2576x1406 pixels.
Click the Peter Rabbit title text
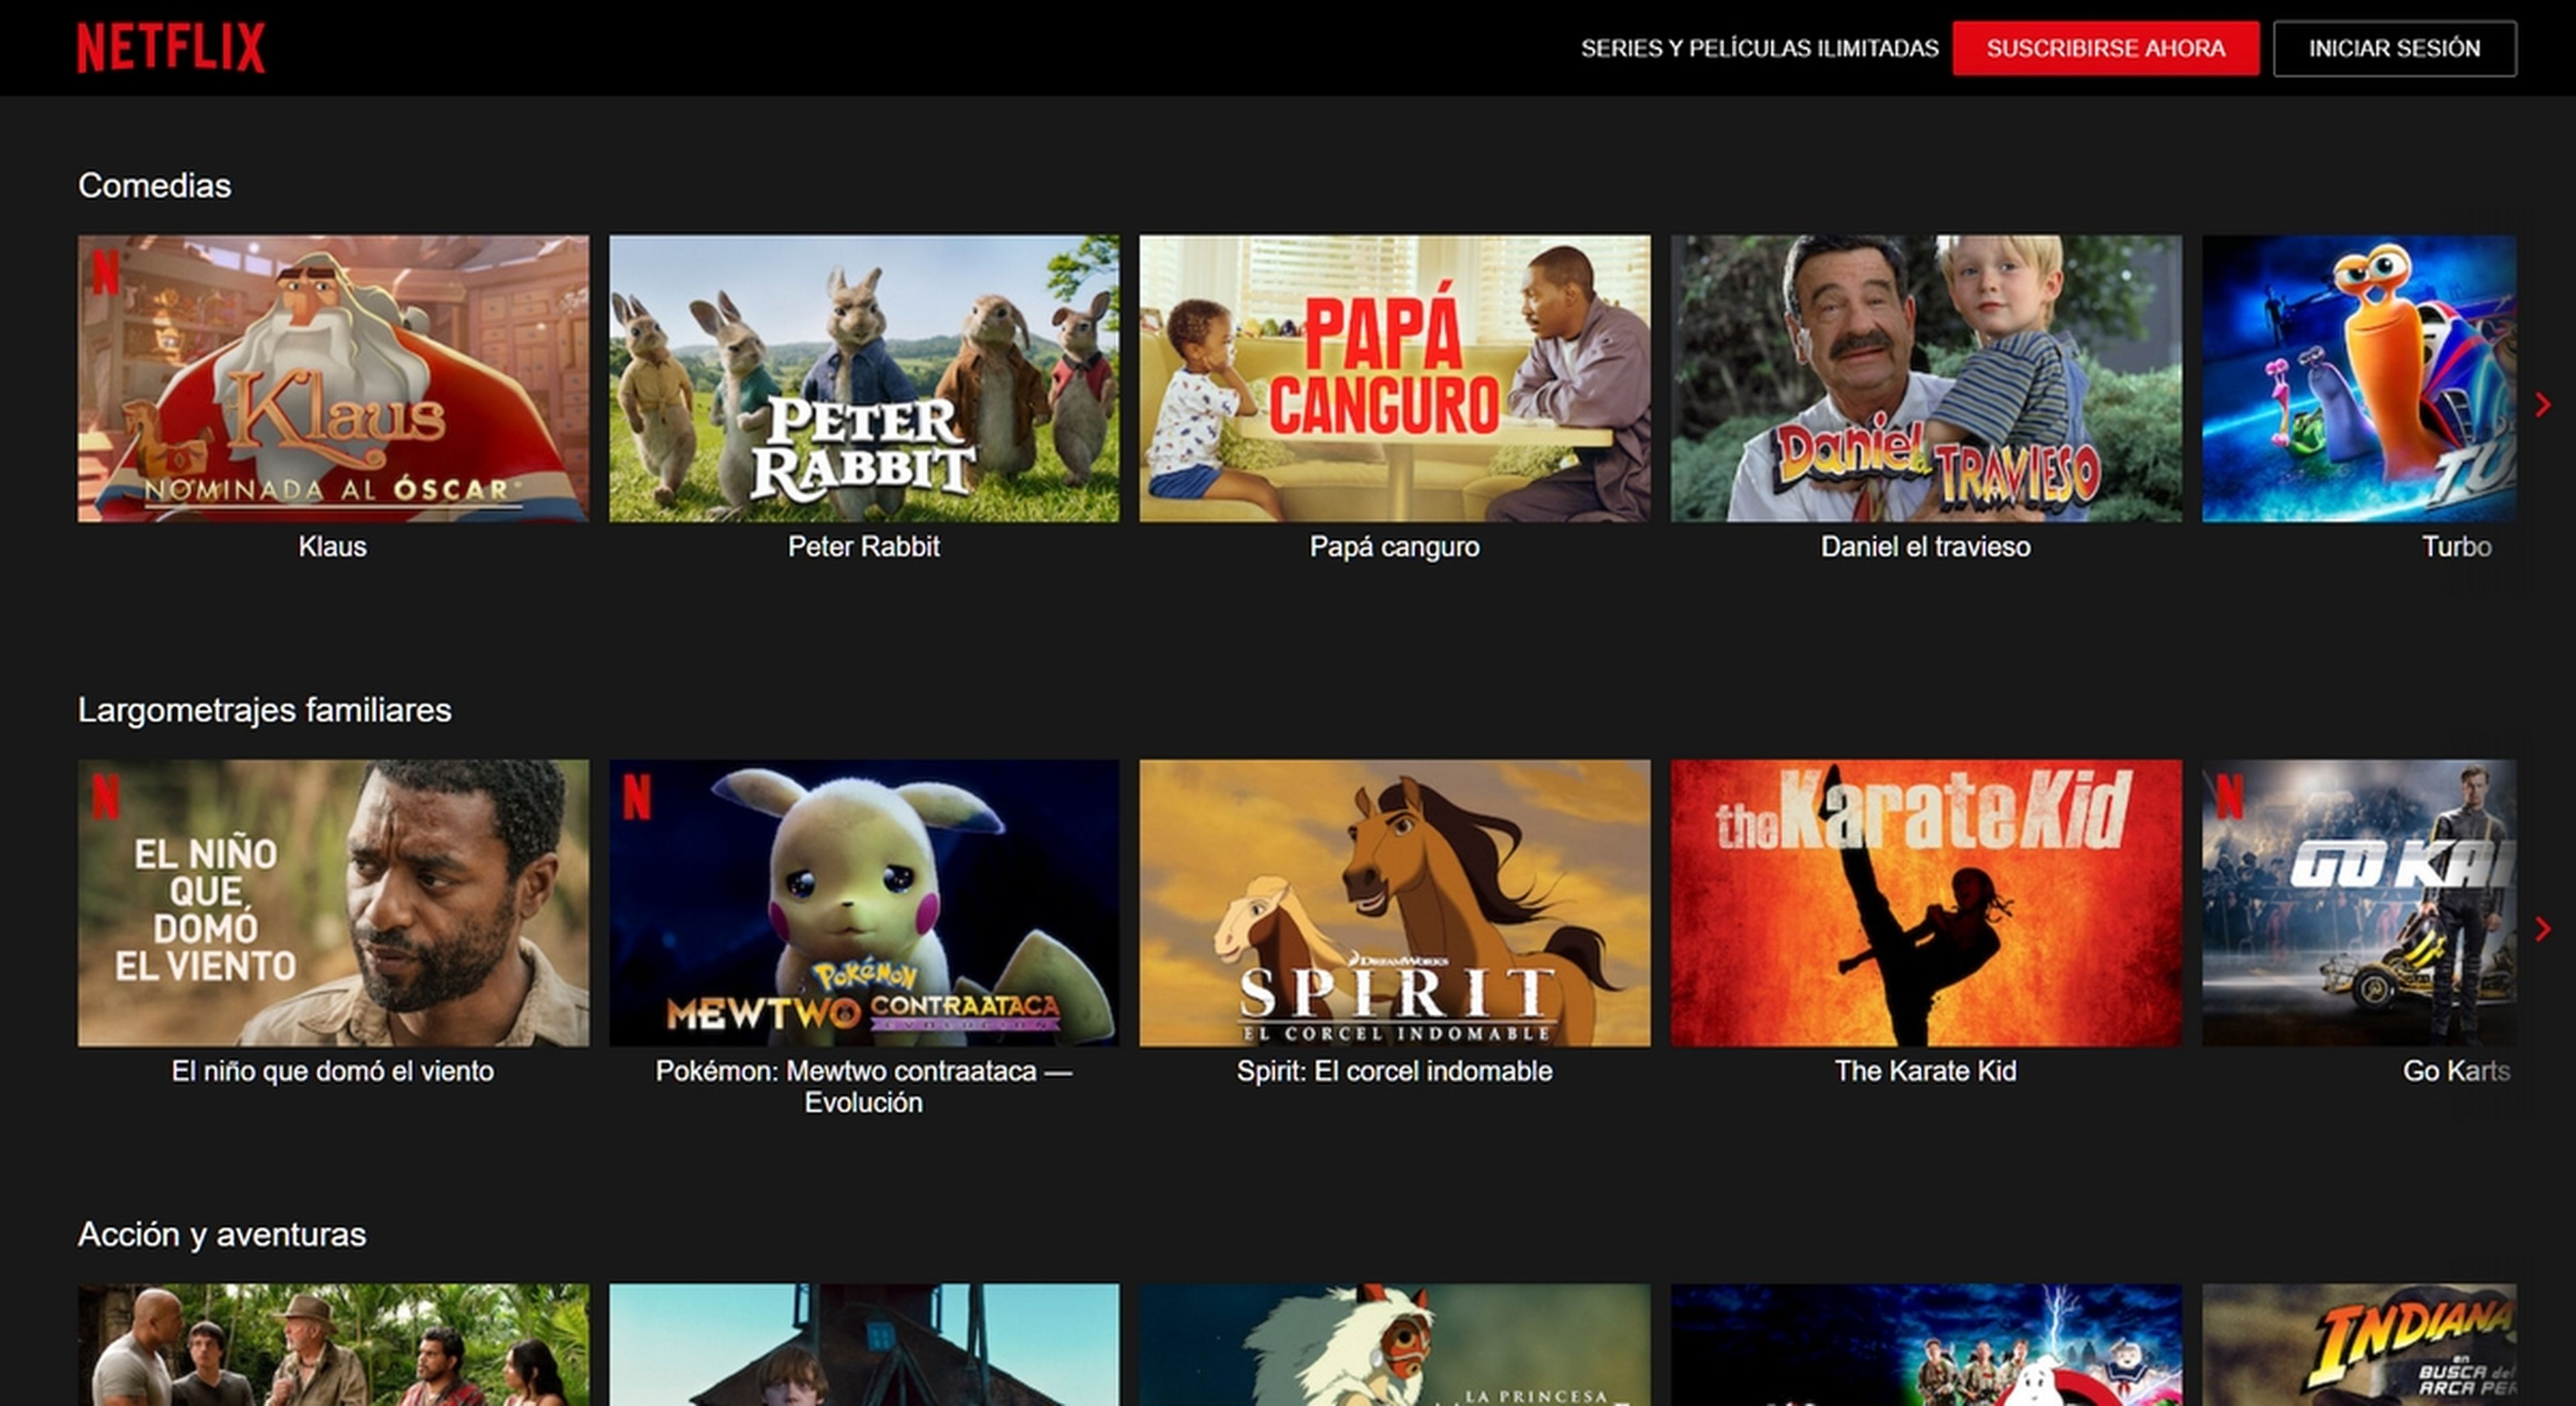coord(863,546)
